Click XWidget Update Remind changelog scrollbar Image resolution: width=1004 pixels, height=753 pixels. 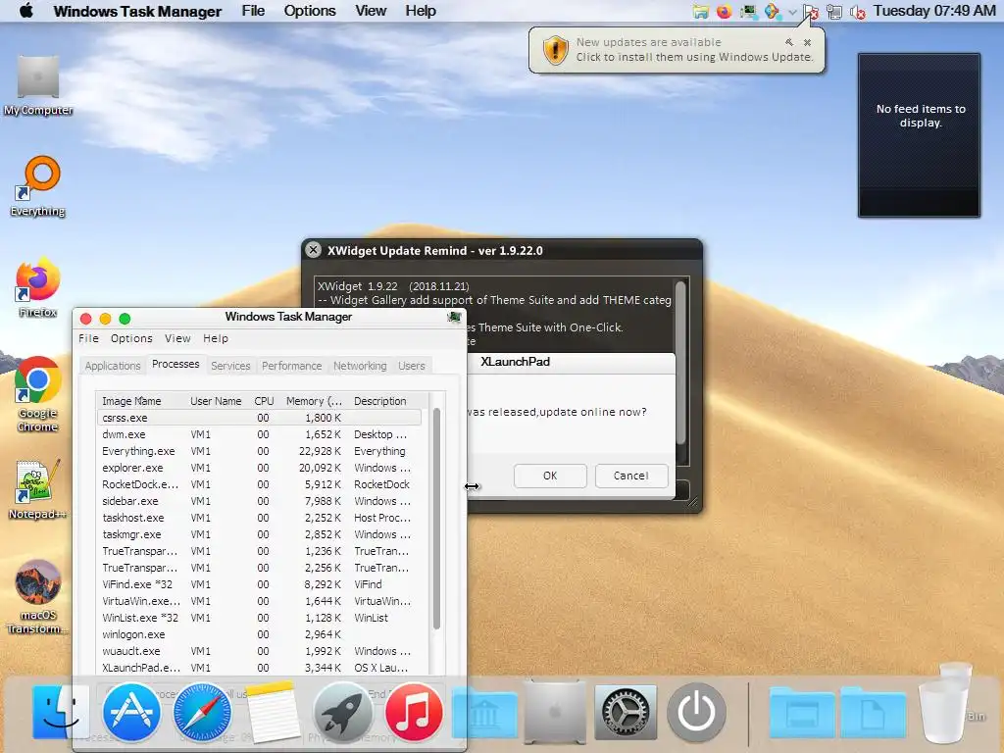(x=680, y=363)
